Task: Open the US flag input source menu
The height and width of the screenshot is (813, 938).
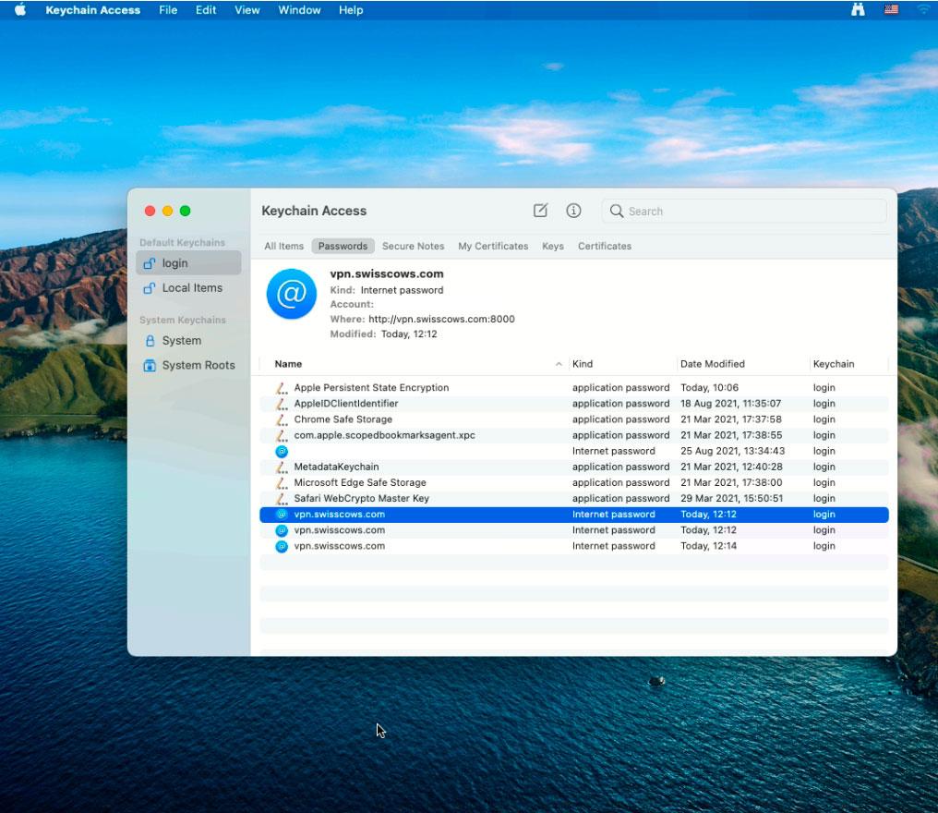Action: point(891,9)
